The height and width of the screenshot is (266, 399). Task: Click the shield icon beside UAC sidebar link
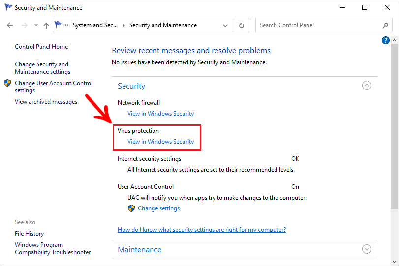pos(7,83)
